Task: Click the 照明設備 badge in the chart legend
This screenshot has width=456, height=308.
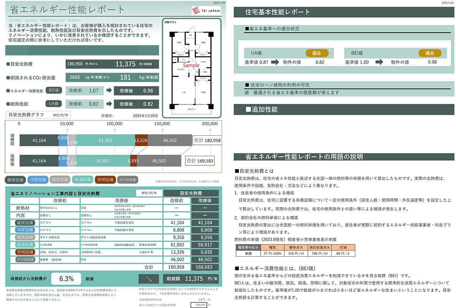Action: (104, 179)
